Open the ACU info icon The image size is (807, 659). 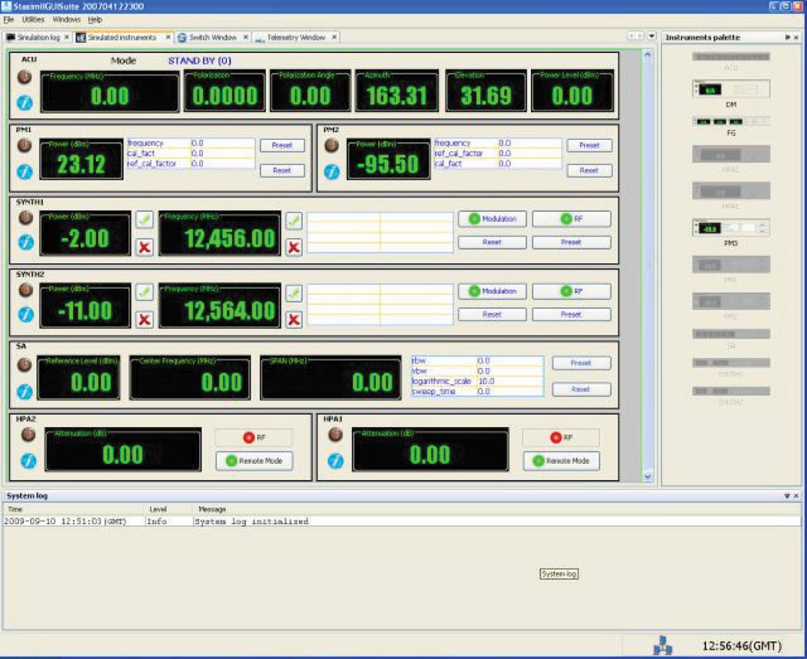(25, 103)
